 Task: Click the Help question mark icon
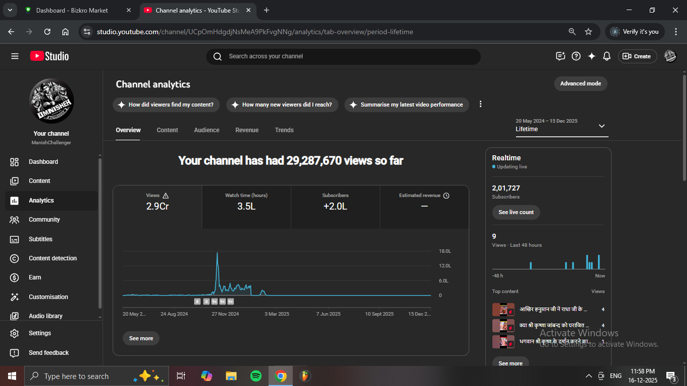(x=576, y=56)
